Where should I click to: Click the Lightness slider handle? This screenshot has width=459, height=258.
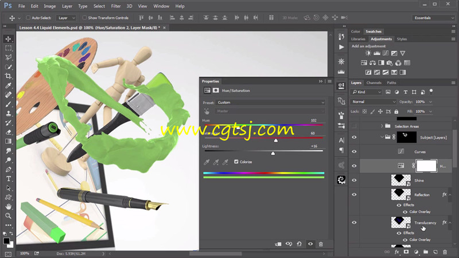click(x=273, y=153)
